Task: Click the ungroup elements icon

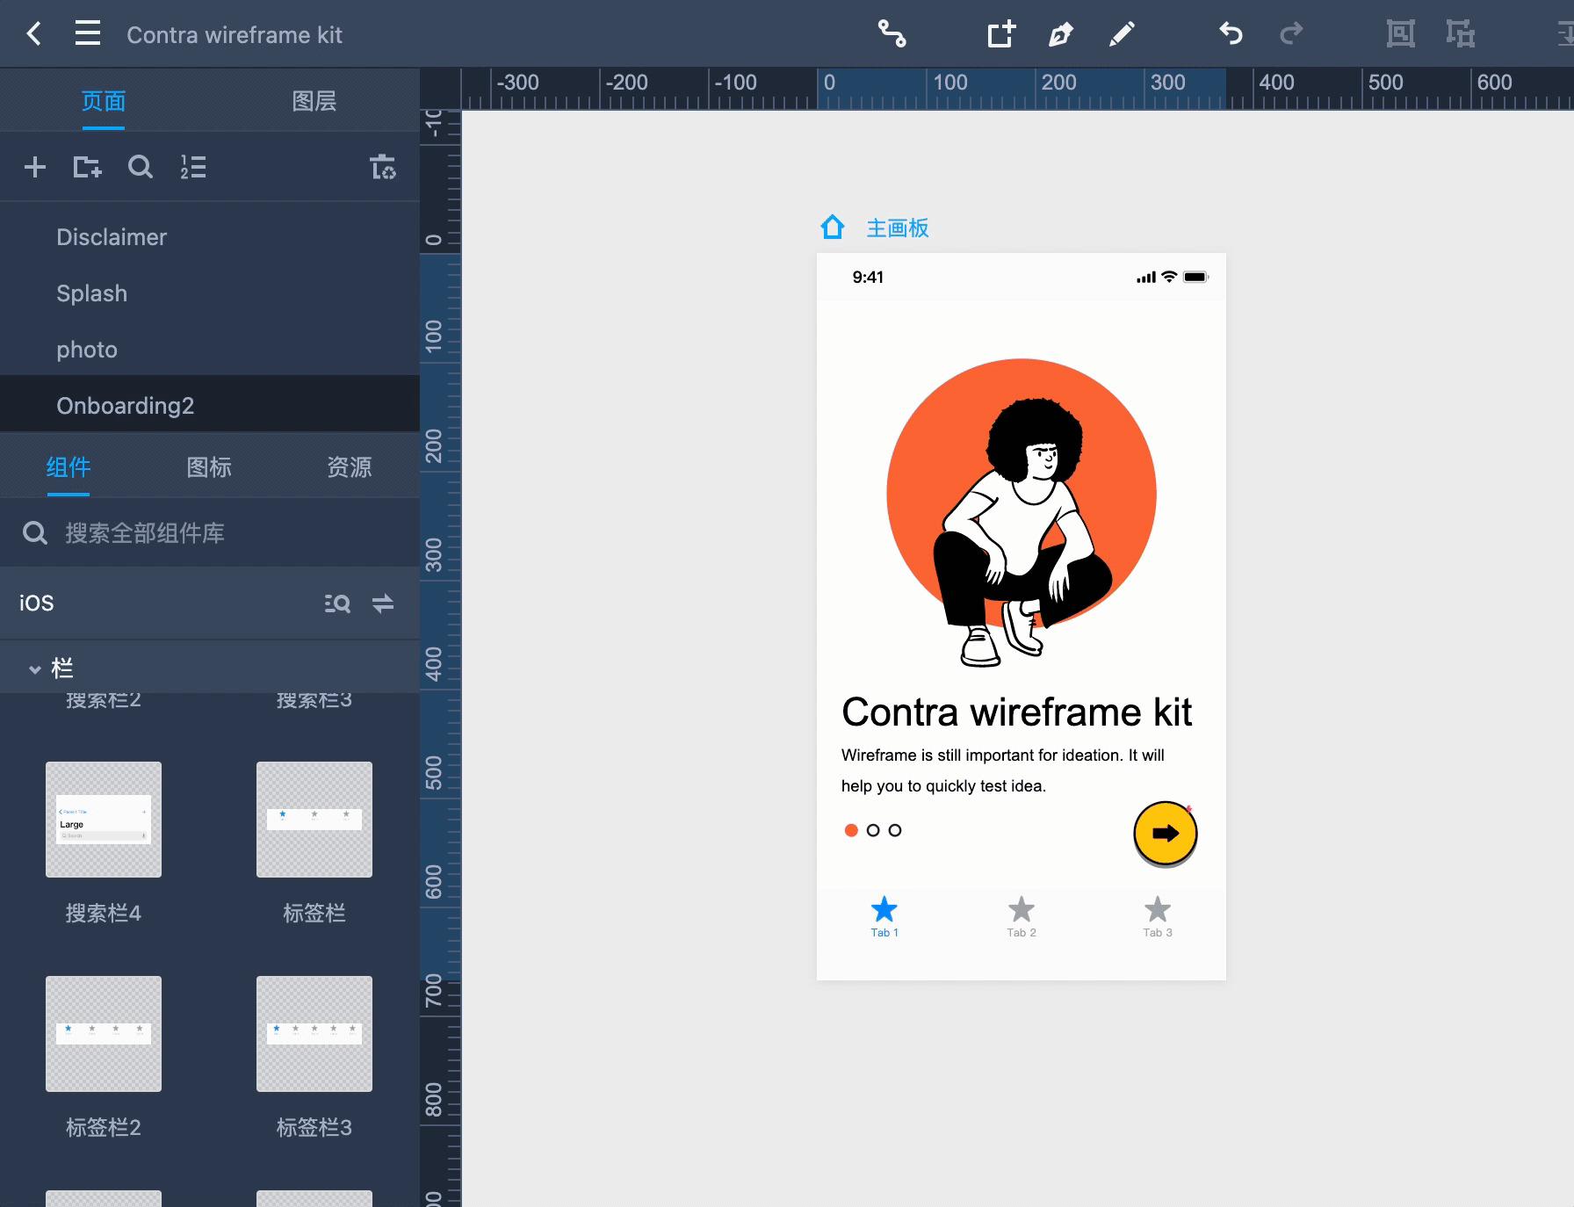Action: 1460,34
